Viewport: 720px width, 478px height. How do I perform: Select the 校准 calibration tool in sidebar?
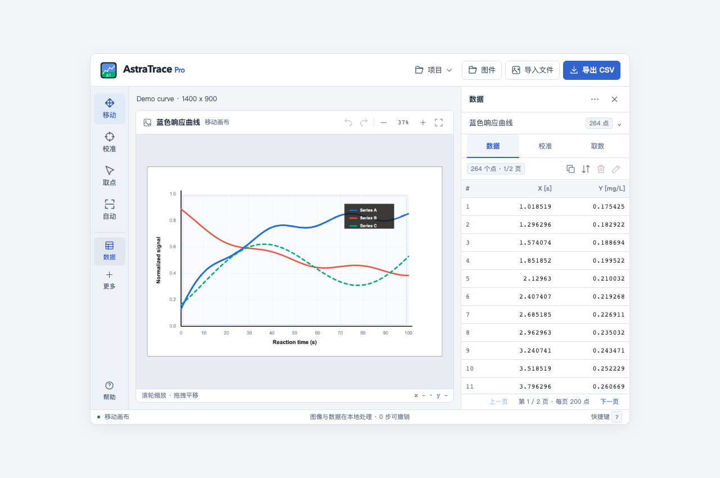(110, 142)
